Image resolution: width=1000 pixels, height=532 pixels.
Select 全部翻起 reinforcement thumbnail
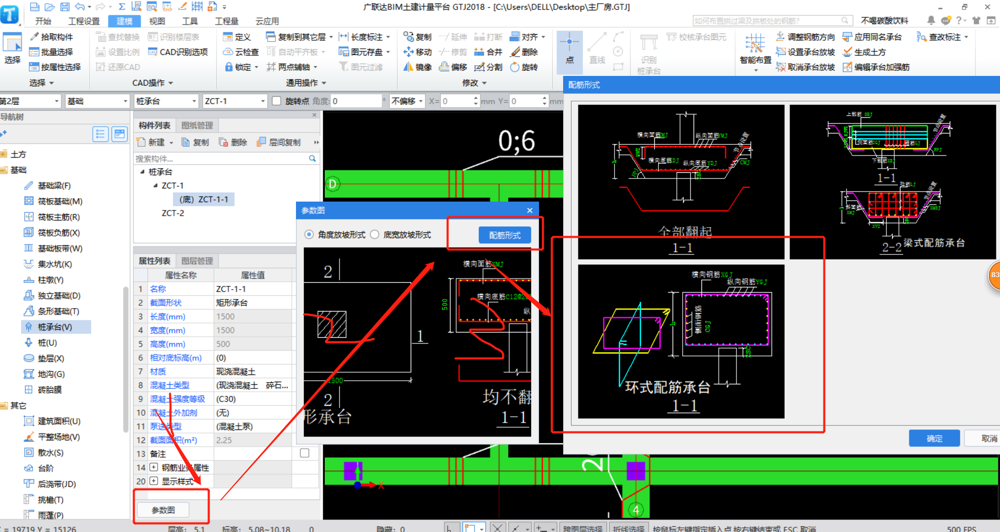[681, 182]
